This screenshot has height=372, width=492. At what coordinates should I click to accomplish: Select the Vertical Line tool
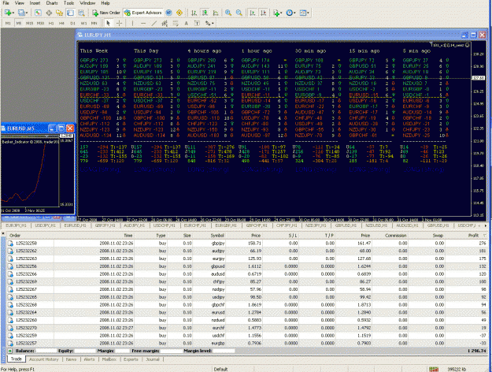coord(133,23)
